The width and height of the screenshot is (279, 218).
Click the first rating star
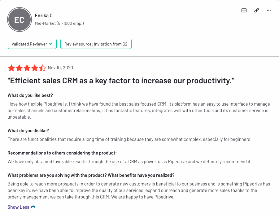(x=11, y=68)
